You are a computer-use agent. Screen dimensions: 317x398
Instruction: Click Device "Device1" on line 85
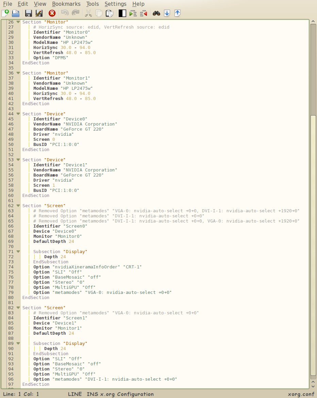55,323
